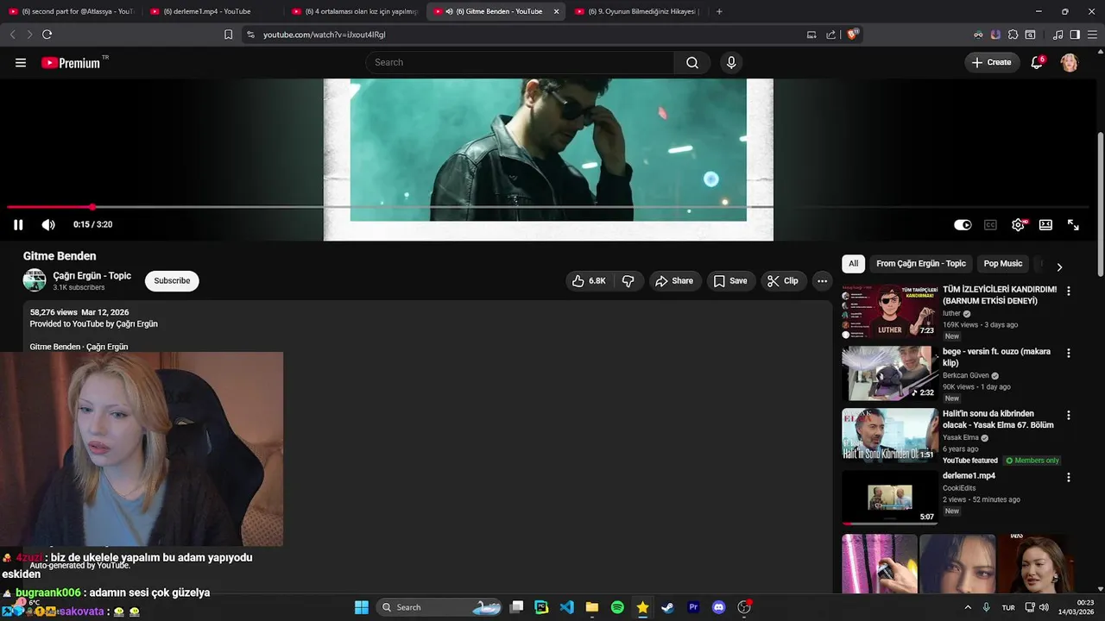Open browser extensions puzzle icon
Screen dimensions: 1105x621
click(1013, 34)
